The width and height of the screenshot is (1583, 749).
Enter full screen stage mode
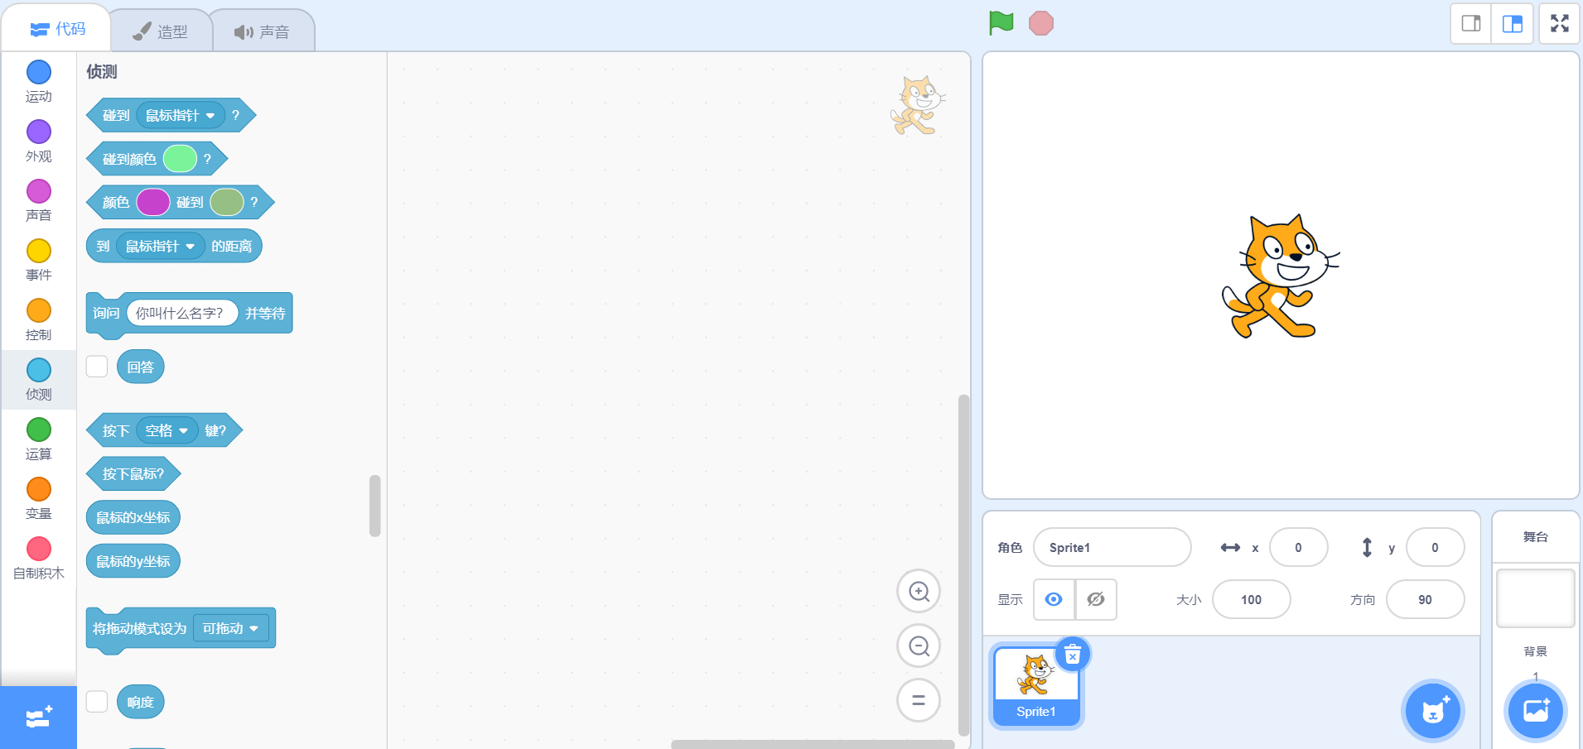(1560, 23)
